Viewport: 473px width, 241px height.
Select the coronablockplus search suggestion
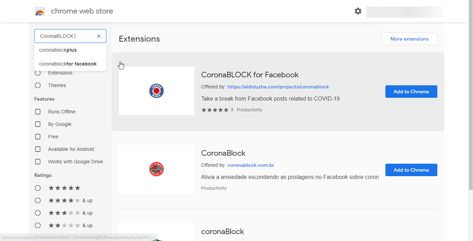[58, 50]
